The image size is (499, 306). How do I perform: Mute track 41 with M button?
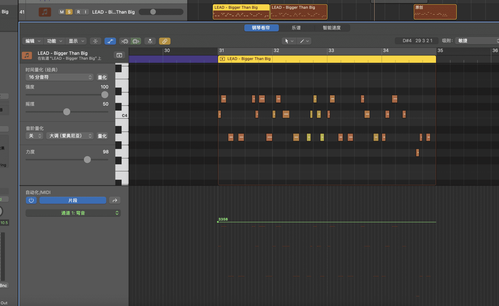[62, 12]
